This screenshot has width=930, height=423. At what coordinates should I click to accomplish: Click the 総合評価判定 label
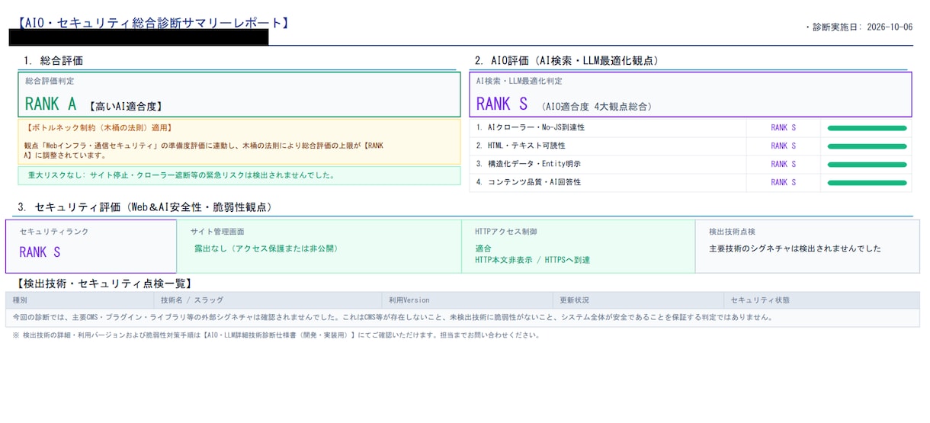[x=50, y=81]
